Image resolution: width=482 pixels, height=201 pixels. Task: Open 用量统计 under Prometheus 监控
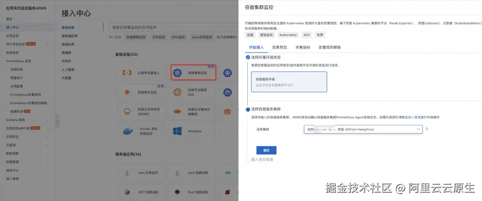(x=17, y=78)
